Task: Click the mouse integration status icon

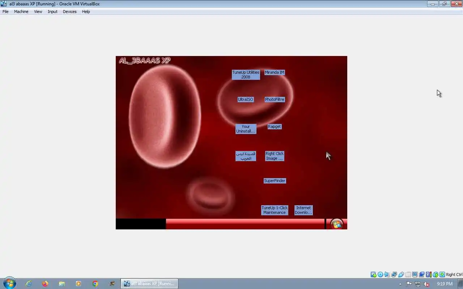Action: [x=435, y=275]
